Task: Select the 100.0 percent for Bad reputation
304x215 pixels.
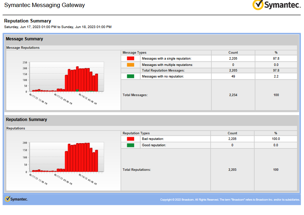Action: tap(276, 139)
